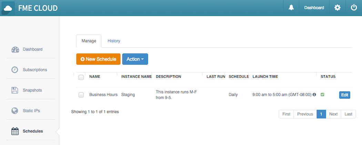Click the Schedules calendar icon
This screenshot has width=362, height=145.
[x=15, y=131]
